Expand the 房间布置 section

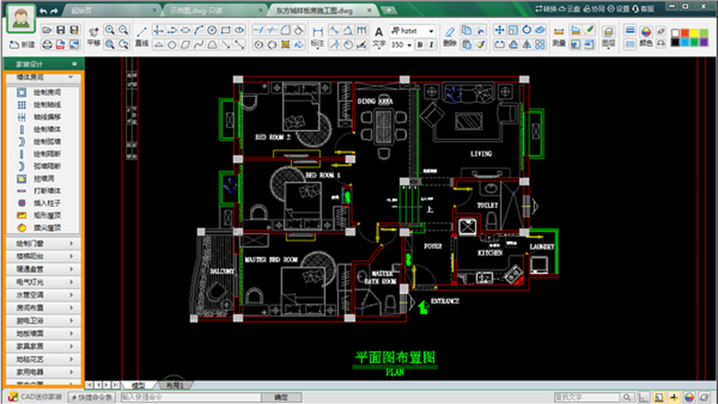tap(43, 307)
